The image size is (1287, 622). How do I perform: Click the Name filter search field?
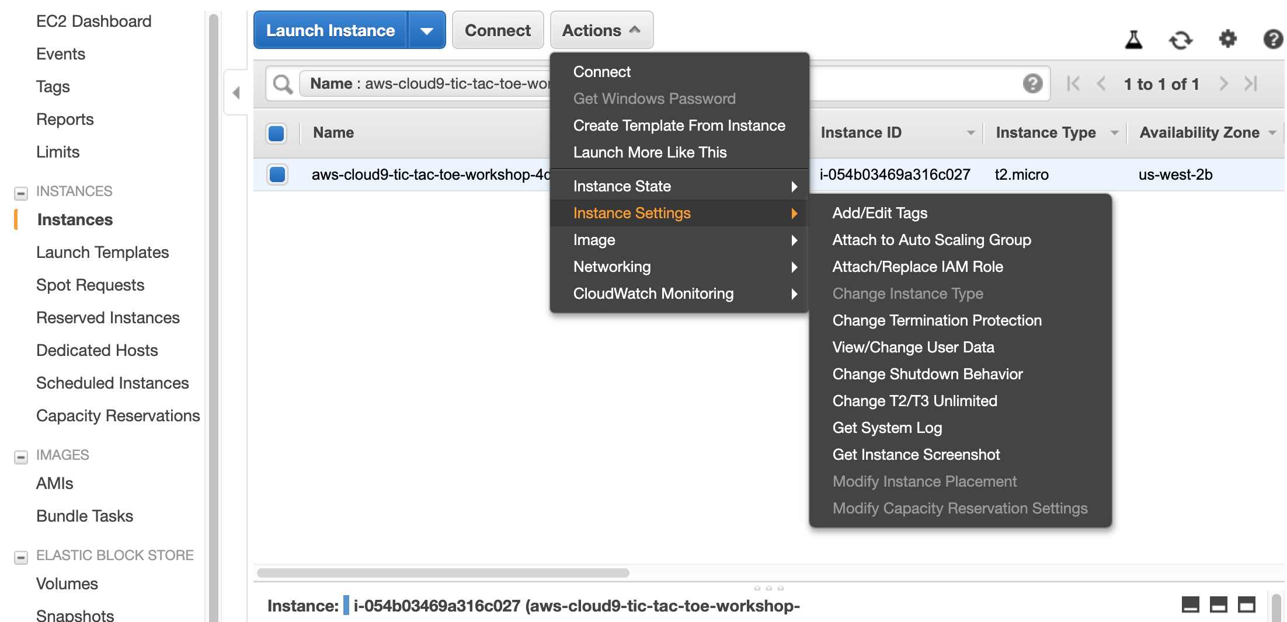click(657, 83)
